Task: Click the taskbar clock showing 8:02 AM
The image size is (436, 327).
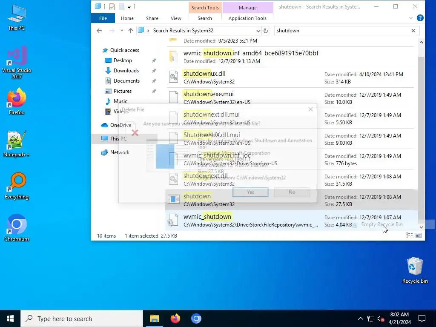Action: point(399,318)
